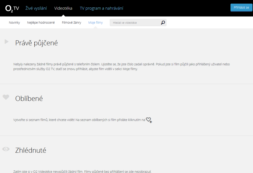
Task: Click the magnifier search icon
Action: point(163,23)
